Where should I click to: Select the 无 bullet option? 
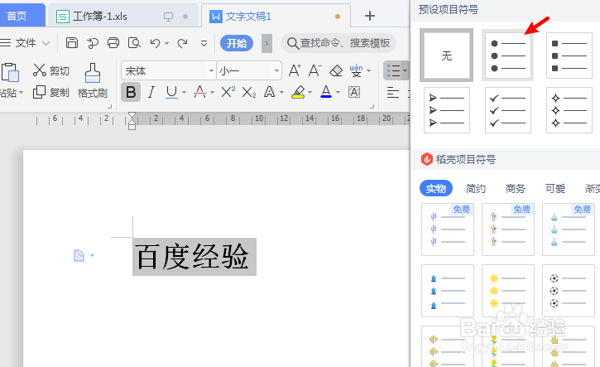(x=446, y=56)
